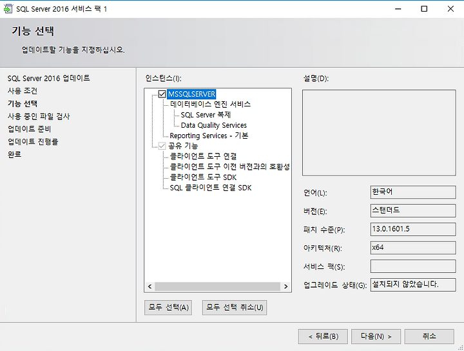Select 클라이언트 도구 연결 item
This screenshot has height=351, width=464.
[x=203, y=156]
